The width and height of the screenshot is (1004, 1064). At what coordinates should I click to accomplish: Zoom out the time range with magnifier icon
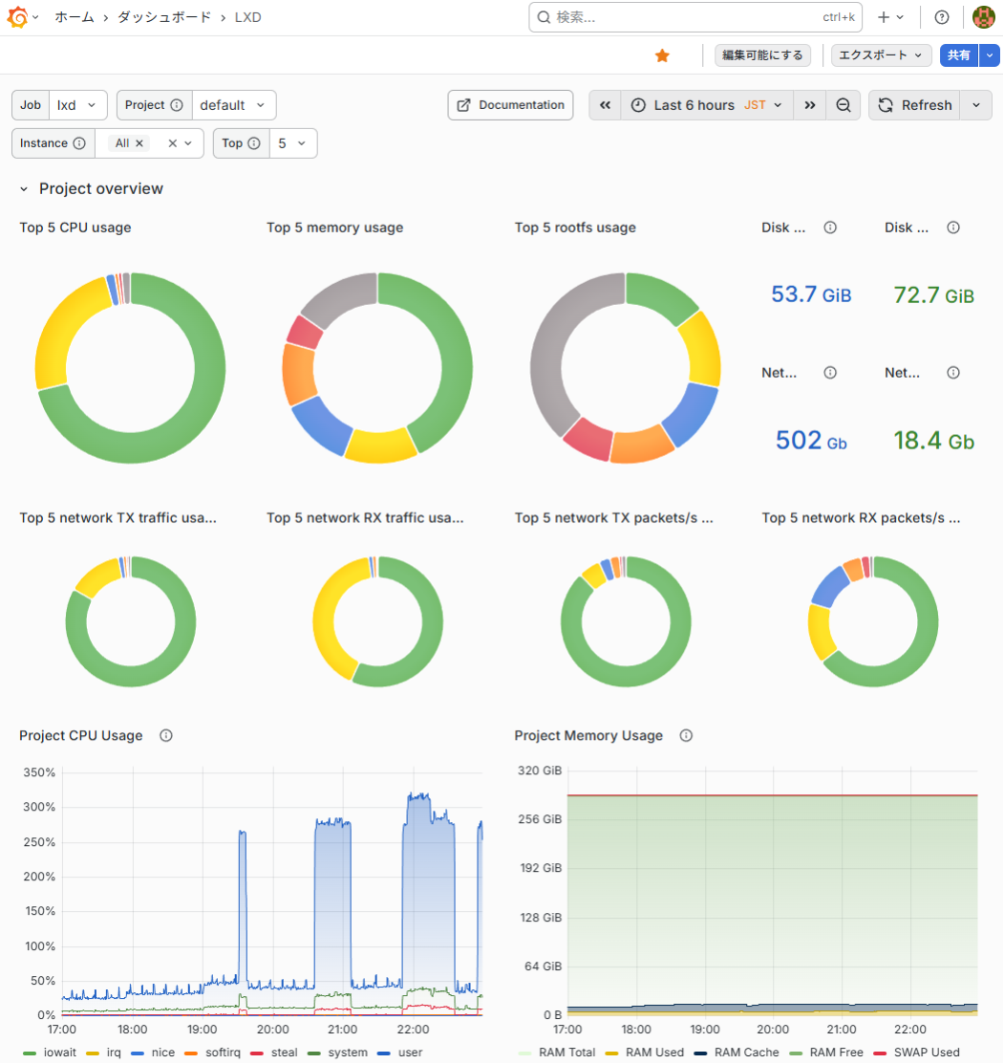(844, 105)
